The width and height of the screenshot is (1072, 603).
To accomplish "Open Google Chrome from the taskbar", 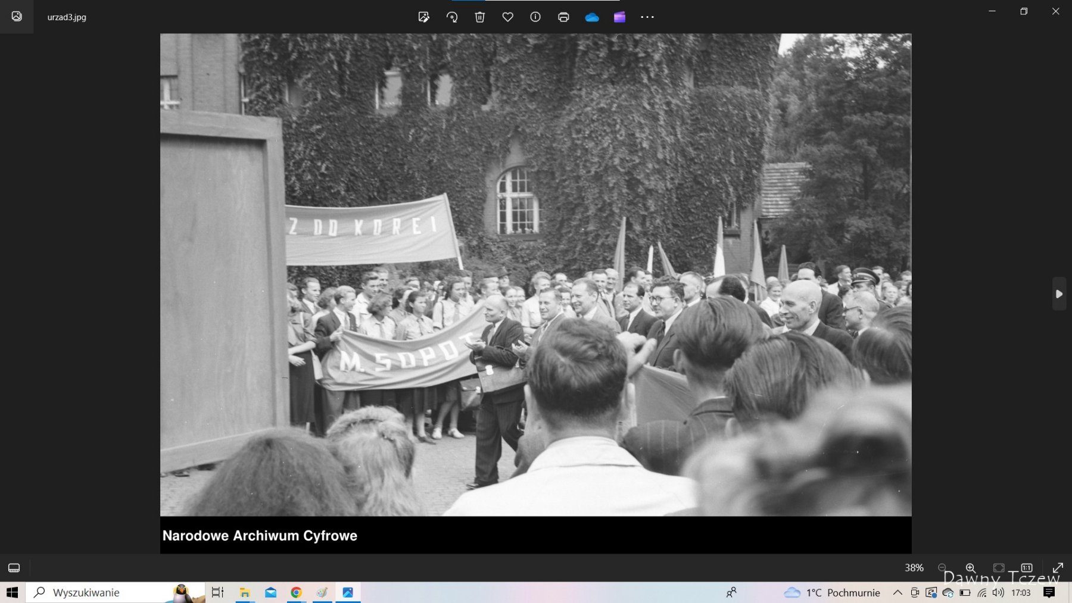I will pyautogui.click(x=296, y=592).
